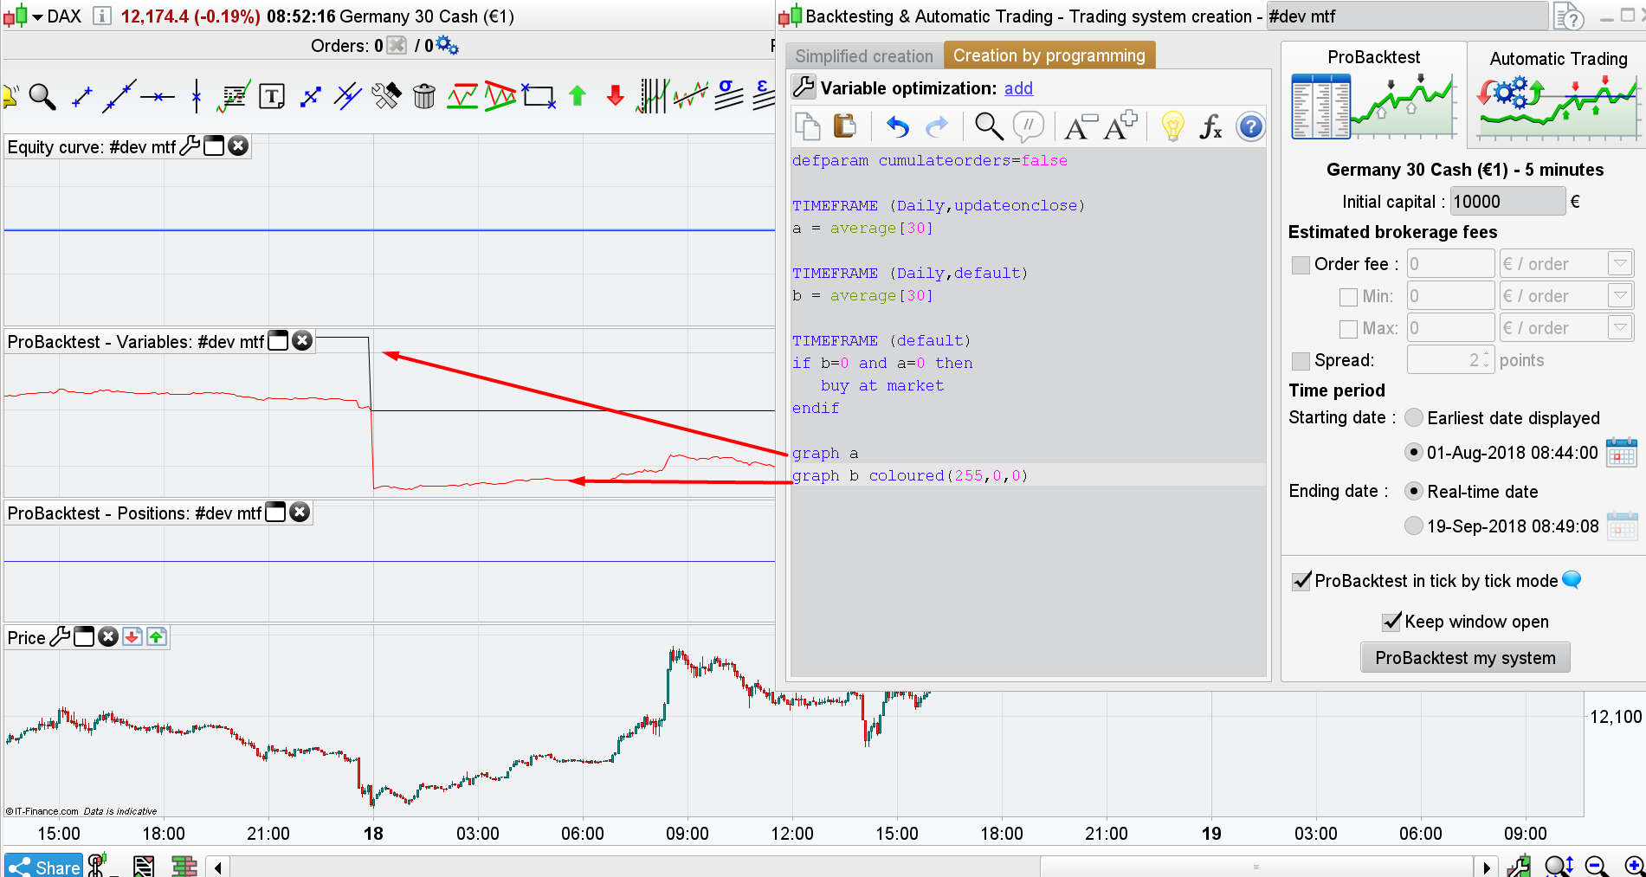Open Max fee unit dropdown
This screenshot has width=1646, height=877.
coord(1620,327)
